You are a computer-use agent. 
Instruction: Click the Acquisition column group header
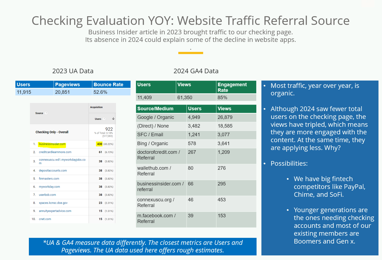click(96, 107)
